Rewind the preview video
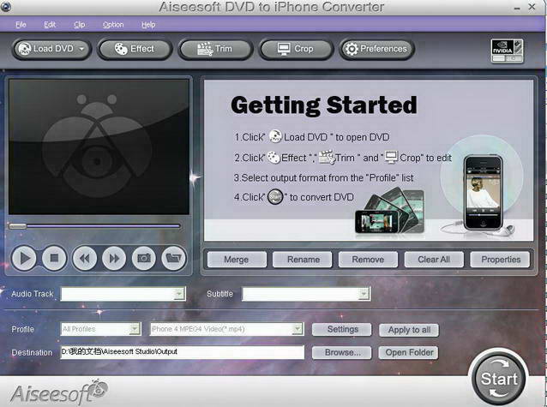The width and height of the screenshot is (547, 407). [x=84, y=258]
